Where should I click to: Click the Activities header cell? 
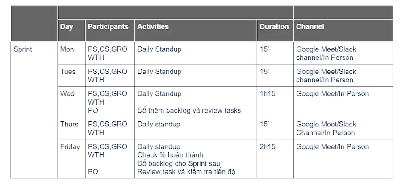(196, 30)
